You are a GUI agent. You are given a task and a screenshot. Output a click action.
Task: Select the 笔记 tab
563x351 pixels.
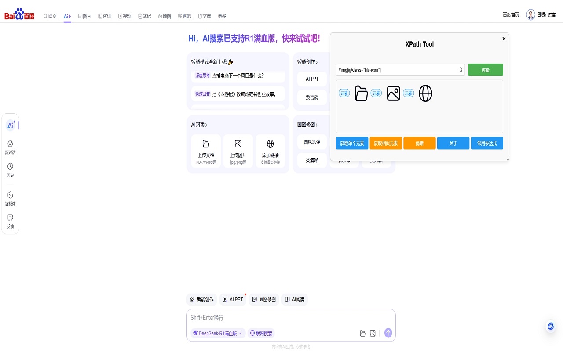click(145, 16)
